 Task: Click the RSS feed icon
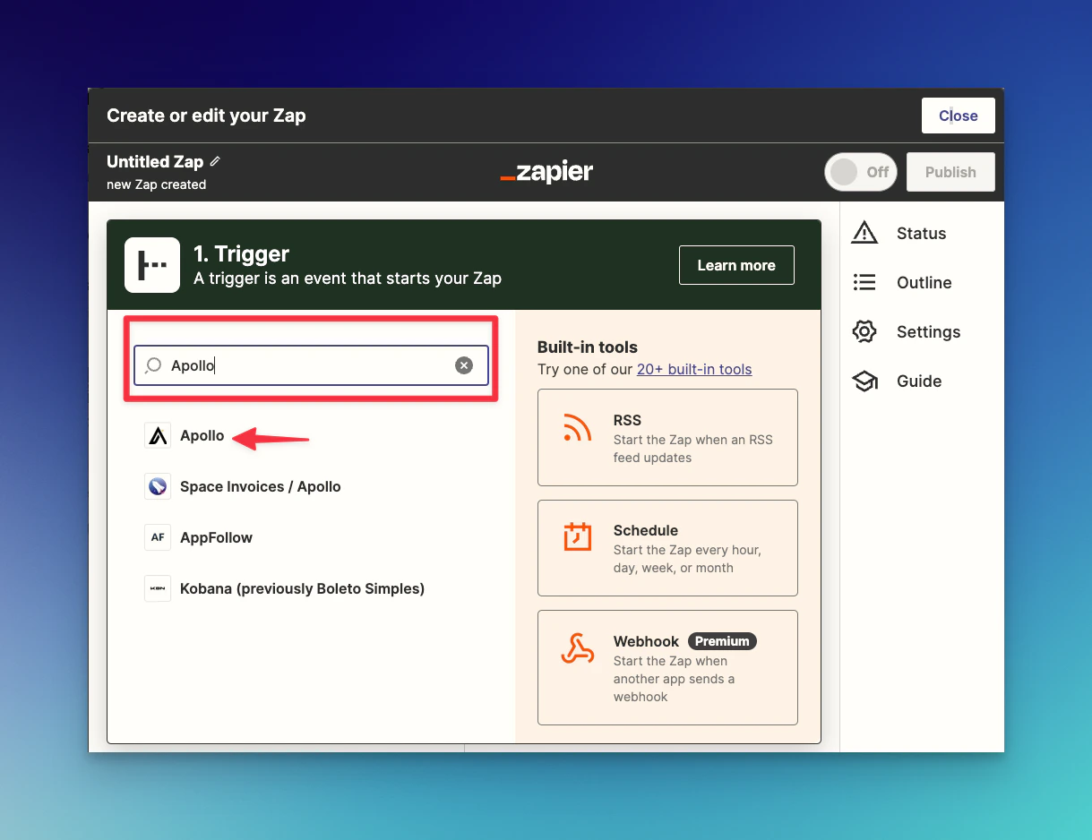coord(578,428)
